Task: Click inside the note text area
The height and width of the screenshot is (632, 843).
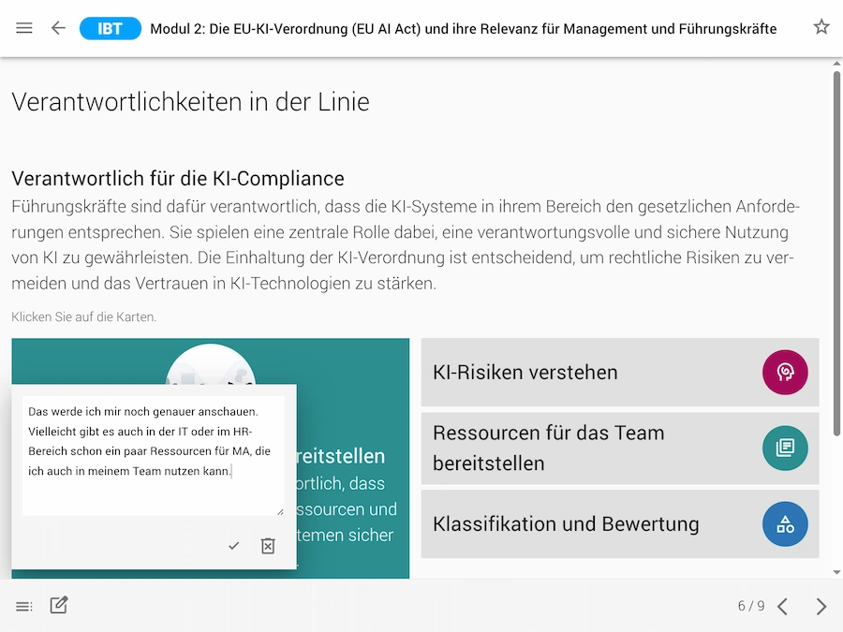Action: (154, 456)
